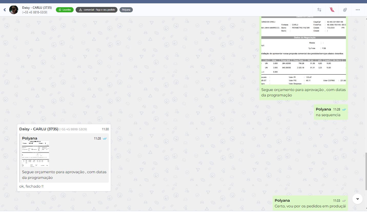Click the read receipt on 'na sequencia'

[x=344, y=109]
